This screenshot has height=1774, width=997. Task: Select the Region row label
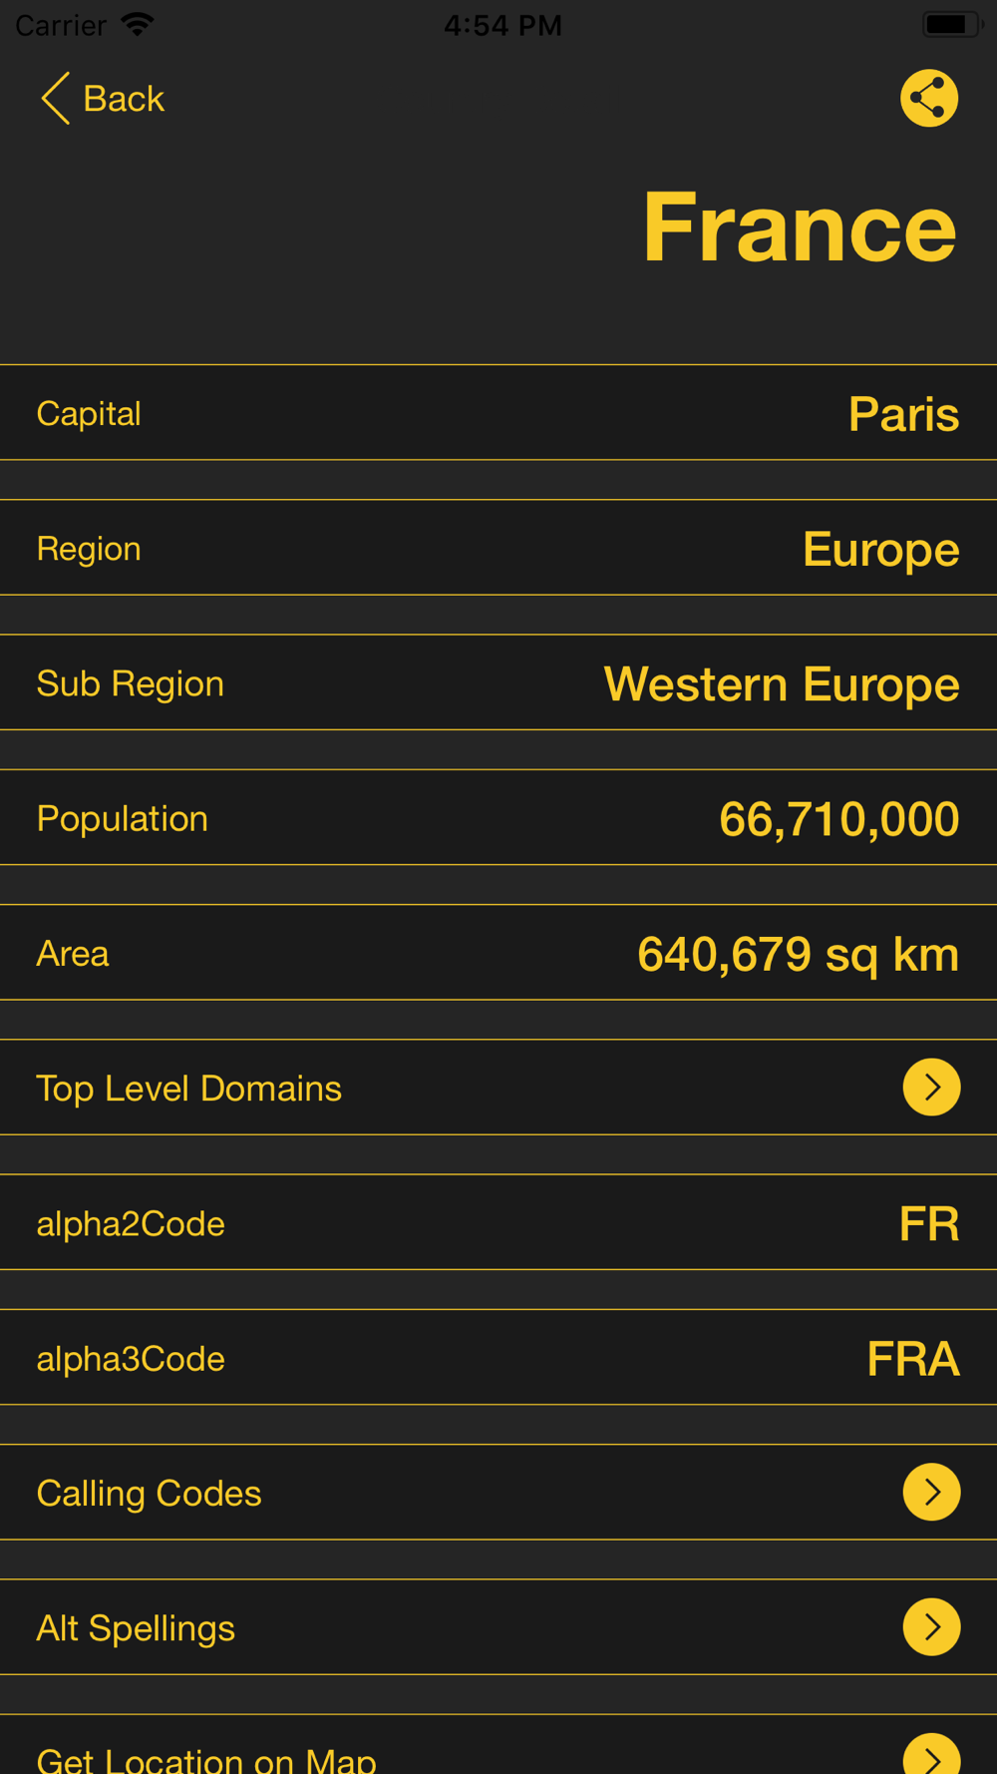pos(89,549)
